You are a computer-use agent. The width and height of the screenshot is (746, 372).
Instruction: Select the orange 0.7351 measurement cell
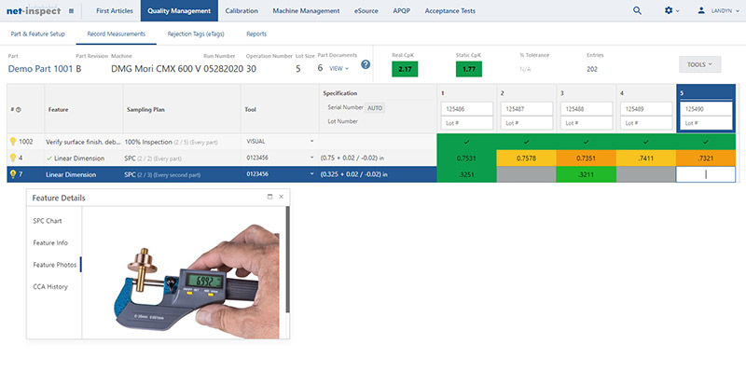point(587,158)
